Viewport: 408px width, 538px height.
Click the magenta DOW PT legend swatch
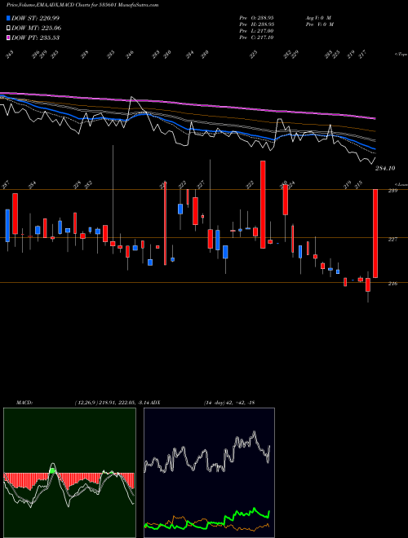[8, 37]
